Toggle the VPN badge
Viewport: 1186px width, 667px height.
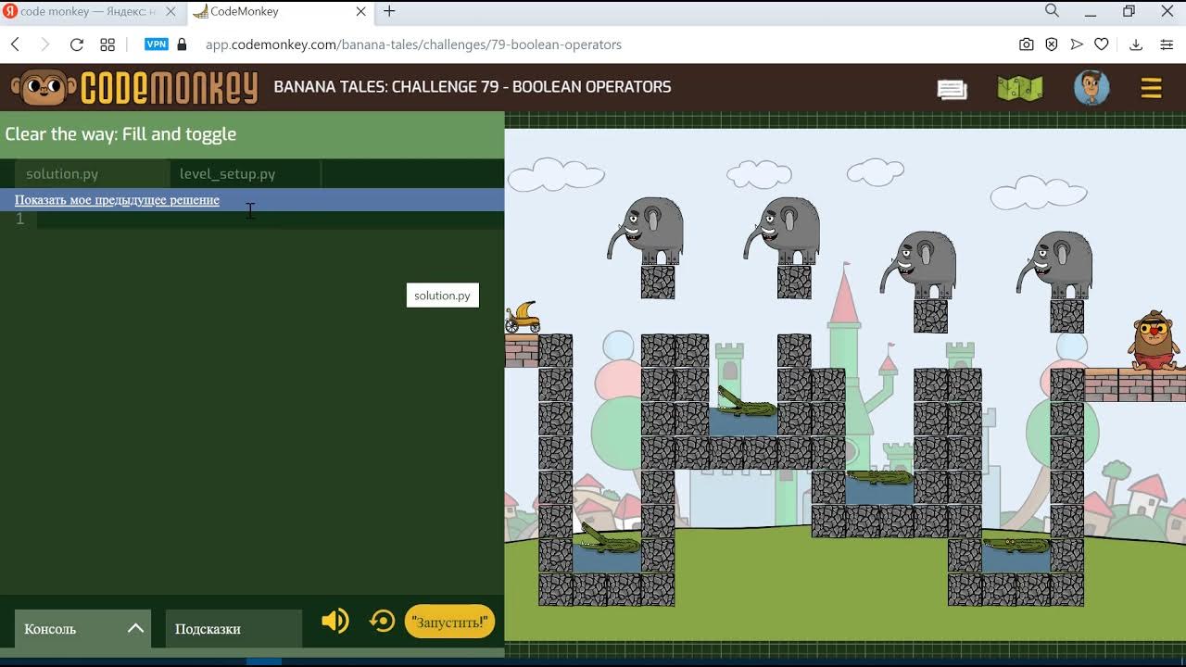pyautogui.click(x=157, y=44)
